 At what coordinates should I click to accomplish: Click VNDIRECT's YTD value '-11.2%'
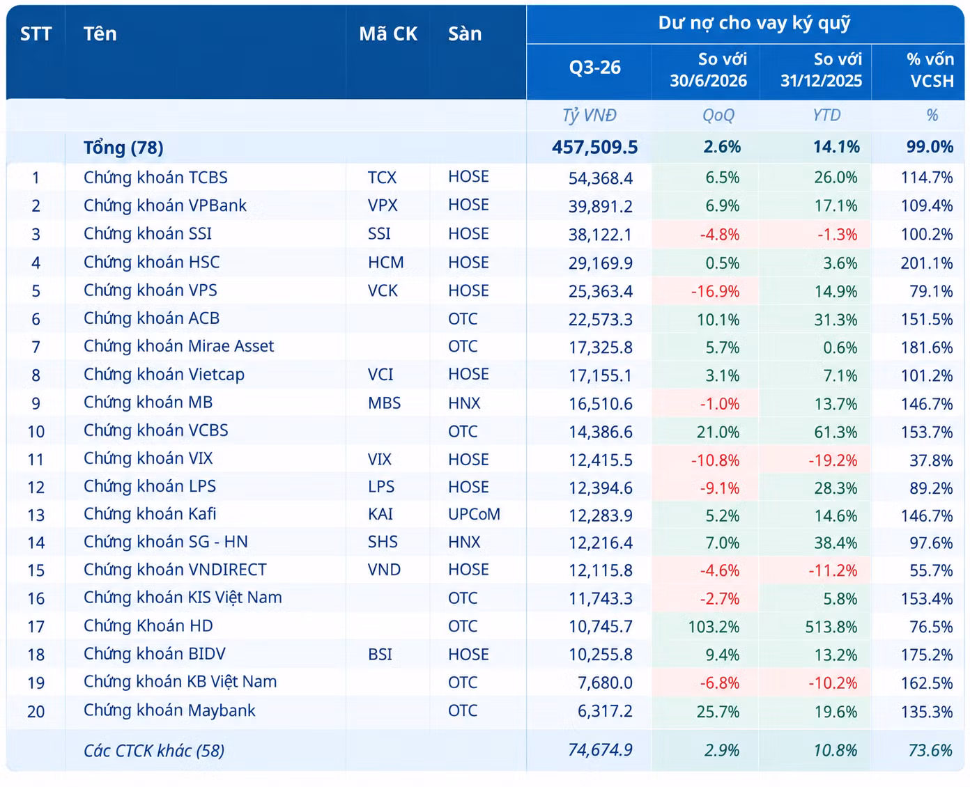(x=833, y=570)
